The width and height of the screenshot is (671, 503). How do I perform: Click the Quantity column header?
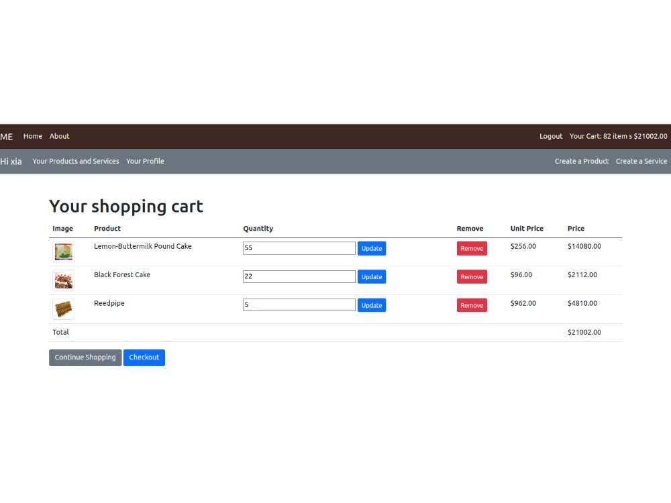pyautogui.click(x=258, y=229)
